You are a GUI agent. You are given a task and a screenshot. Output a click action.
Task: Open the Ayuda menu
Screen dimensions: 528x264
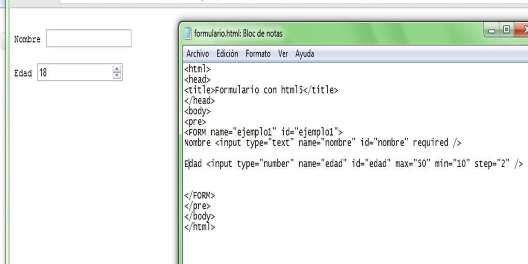click(x=304, y=54)
